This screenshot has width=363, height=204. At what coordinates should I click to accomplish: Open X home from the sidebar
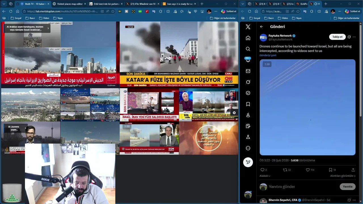(x=248, y=38)
